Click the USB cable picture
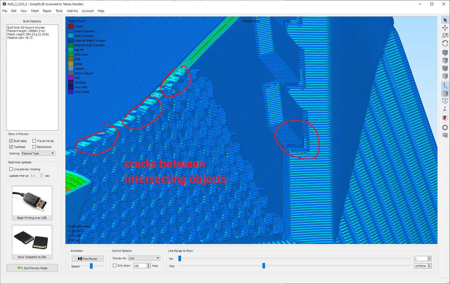450x284 pixels. tap(32, 200)
